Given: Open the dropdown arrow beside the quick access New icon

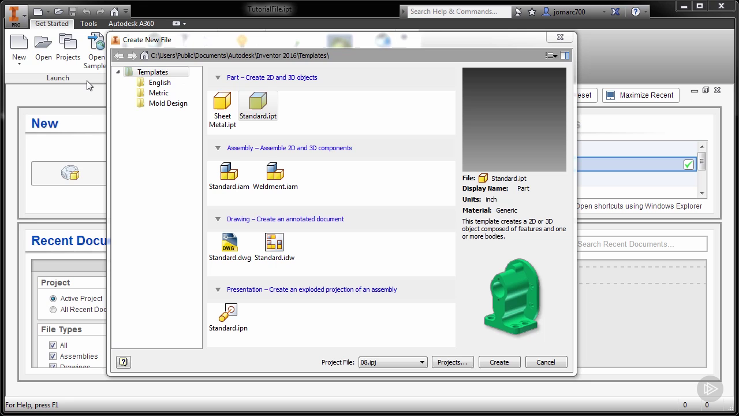Looking at the screenshot, I should coord(47,12).
